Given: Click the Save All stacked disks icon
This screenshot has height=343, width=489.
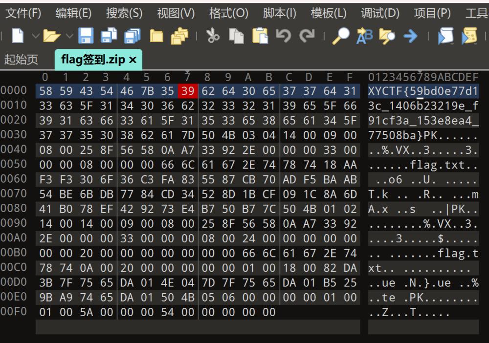Looking at the screenshot, I should (133, 36).
